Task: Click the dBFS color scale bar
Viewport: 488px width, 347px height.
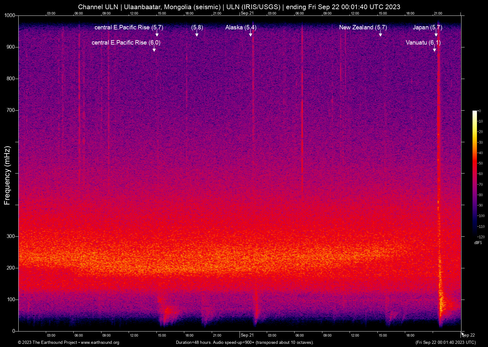Action: coord(474,174)
